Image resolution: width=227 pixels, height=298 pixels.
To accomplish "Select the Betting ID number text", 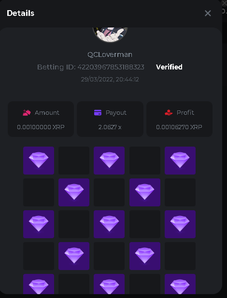I will tap(111, 67).
